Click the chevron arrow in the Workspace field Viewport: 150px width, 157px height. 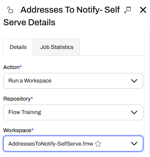134,144
